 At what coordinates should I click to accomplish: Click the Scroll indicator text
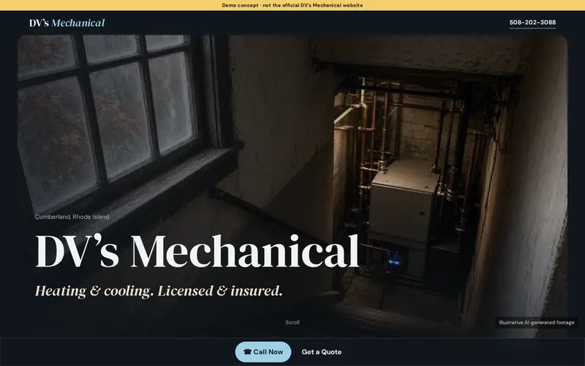(x=292, y=322)
